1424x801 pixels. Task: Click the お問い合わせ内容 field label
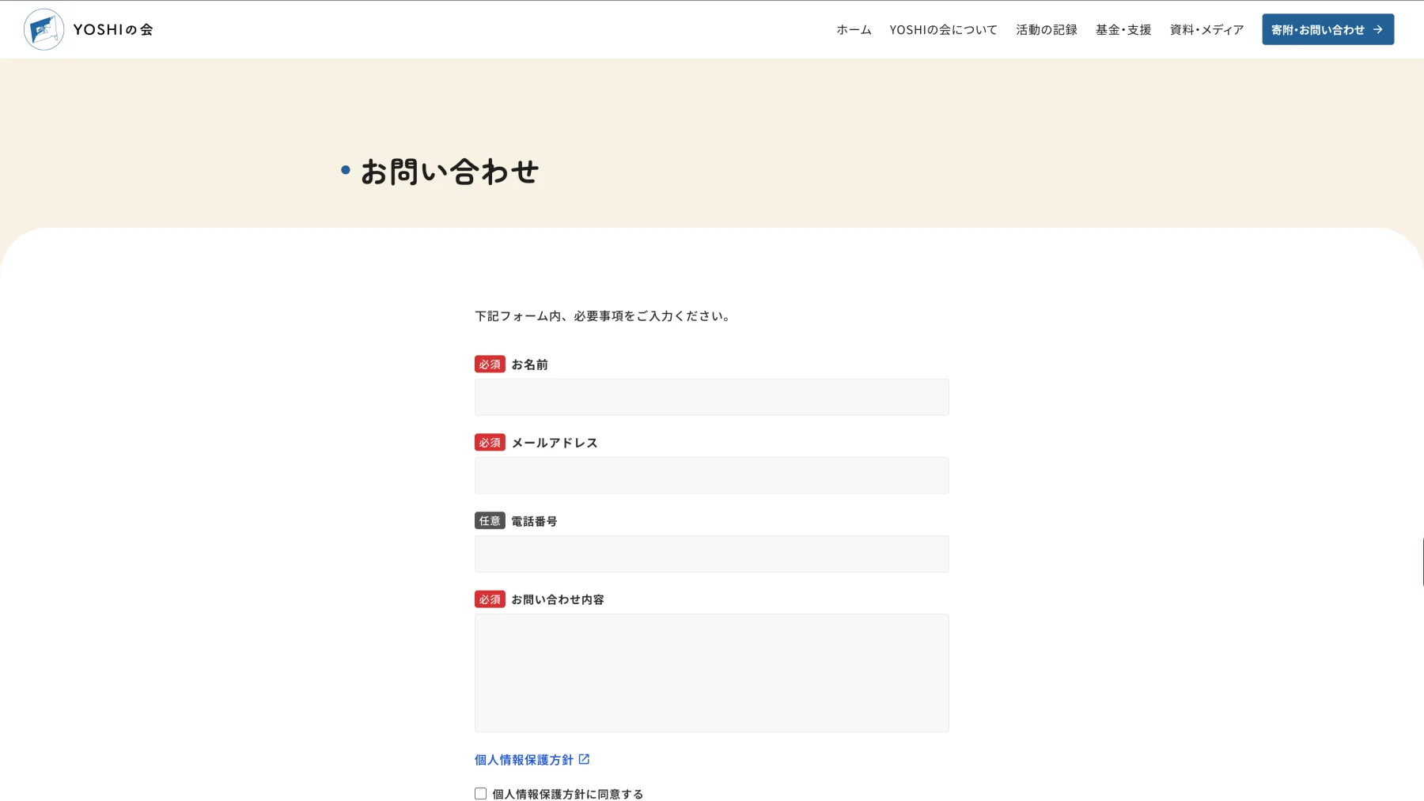[558, 599]
